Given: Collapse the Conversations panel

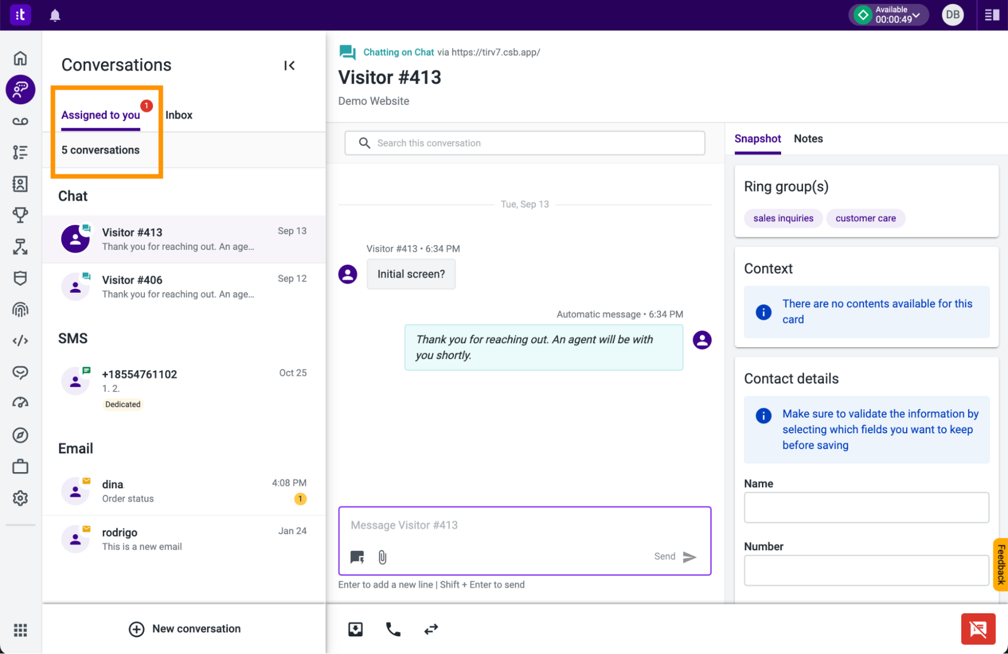Looking at the screenshot, I should [289, 66].
